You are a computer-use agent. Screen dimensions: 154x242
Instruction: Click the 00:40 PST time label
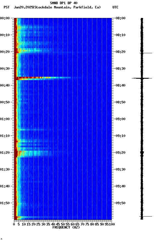pyautogui.click(x=5, y=85)
